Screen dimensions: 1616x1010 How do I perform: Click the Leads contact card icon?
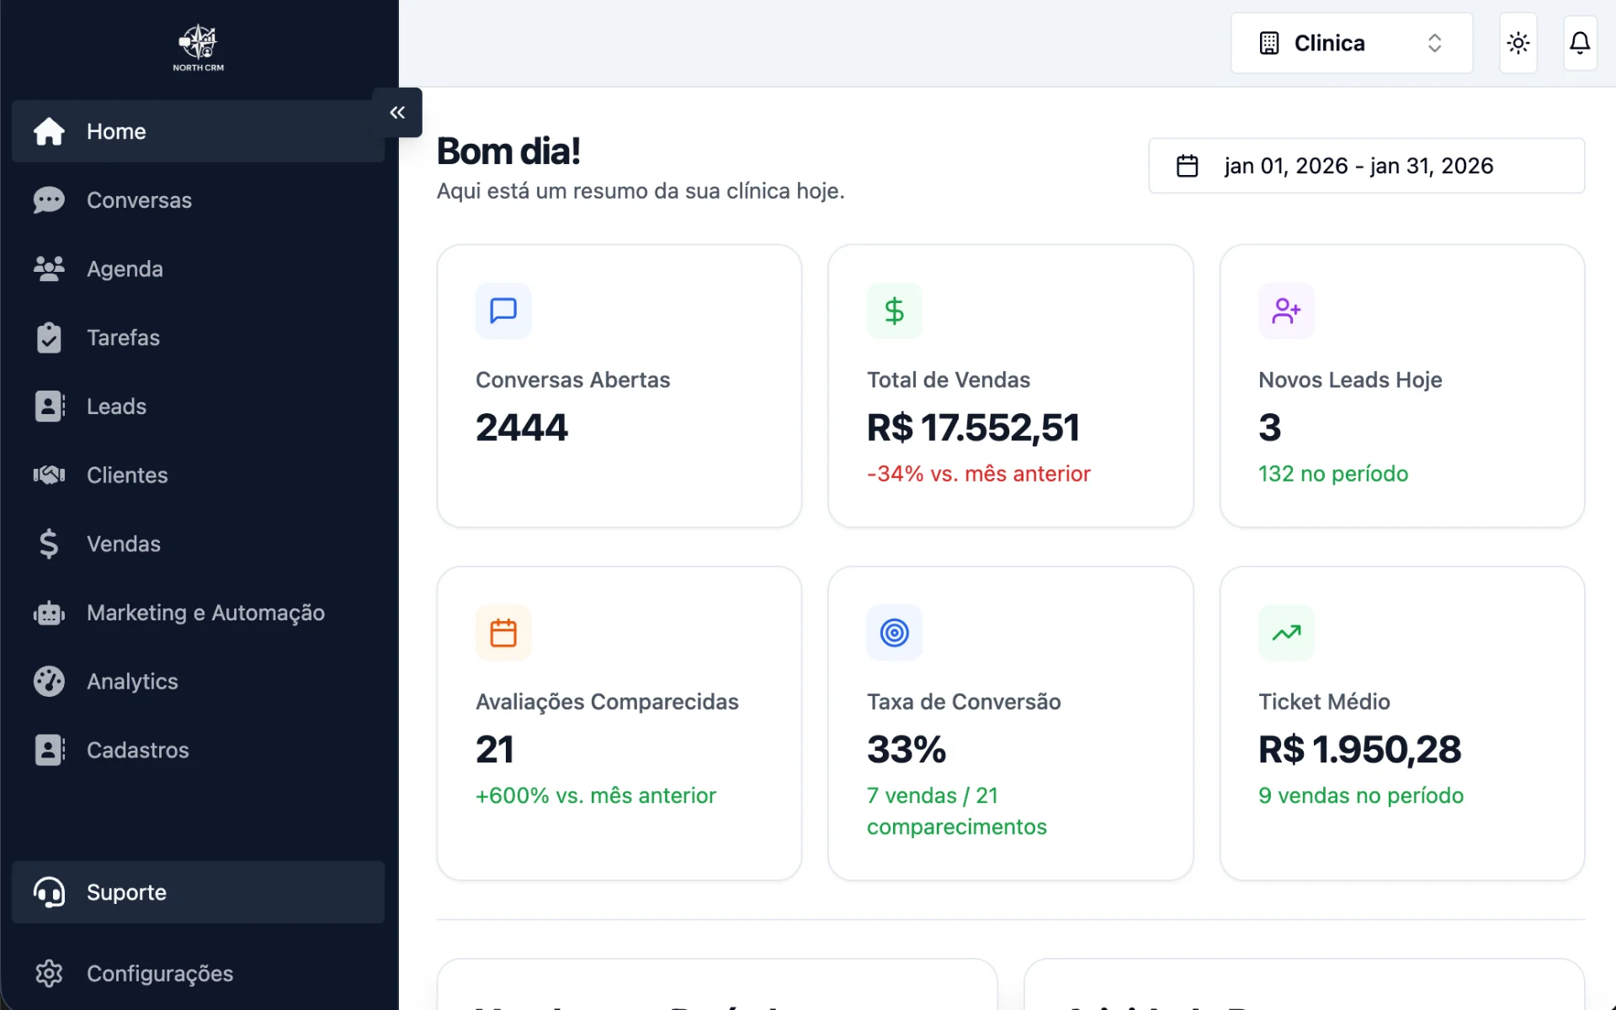[49, 407]
